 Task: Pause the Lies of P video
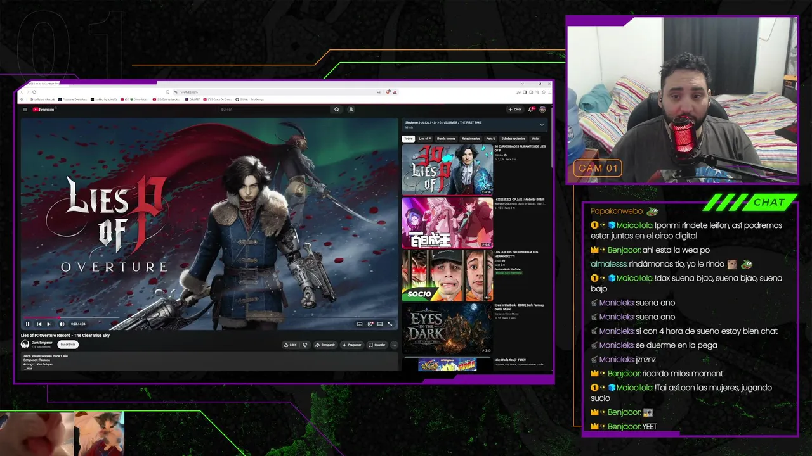27,324
